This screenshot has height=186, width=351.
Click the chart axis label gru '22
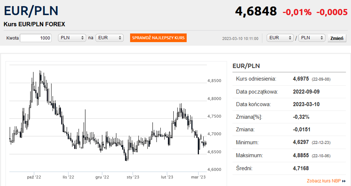point(102,177)
